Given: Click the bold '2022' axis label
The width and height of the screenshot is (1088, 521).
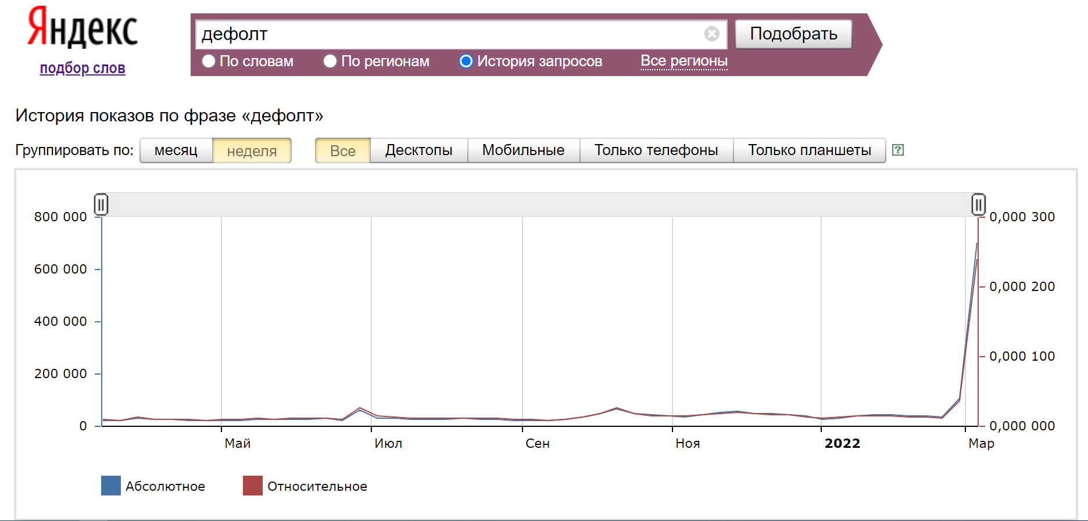Looking at the screenshot, I should (842, 443).
